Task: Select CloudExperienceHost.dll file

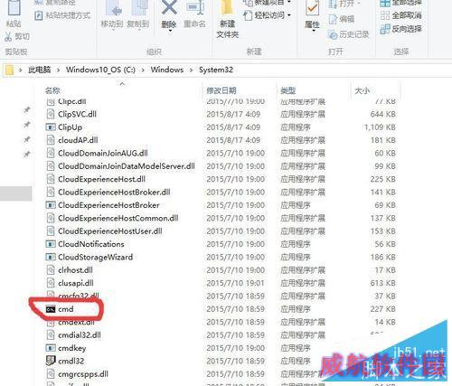Action: point(101,179)
